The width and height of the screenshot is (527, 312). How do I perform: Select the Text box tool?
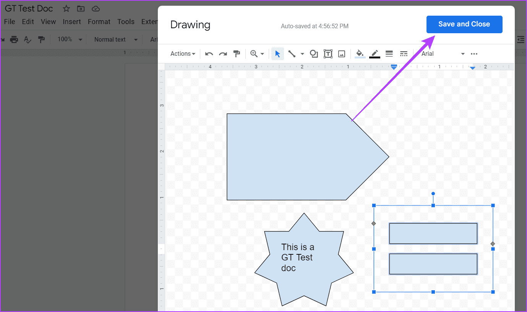328,54
